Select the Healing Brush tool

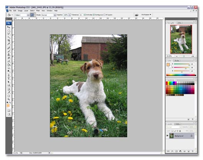8,48
